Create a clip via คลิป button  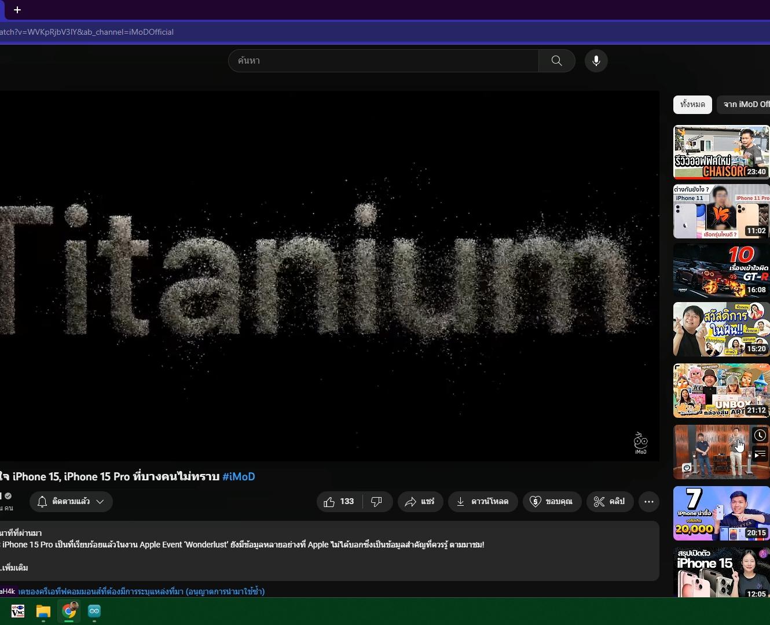pos(610,502)
